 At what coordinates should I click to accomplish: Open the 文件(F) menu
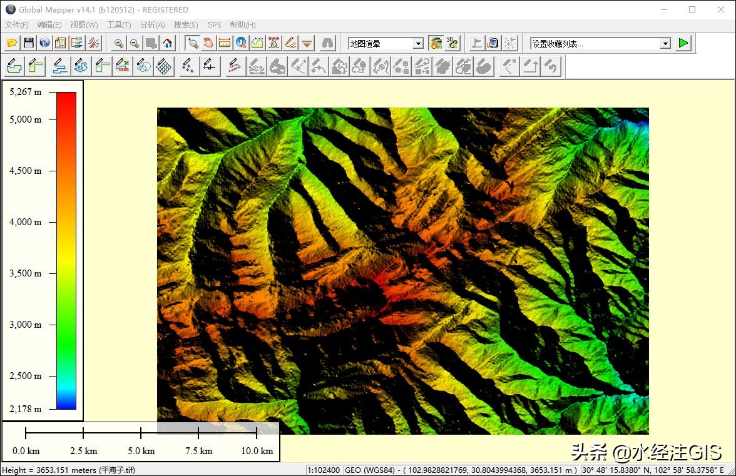17,25
